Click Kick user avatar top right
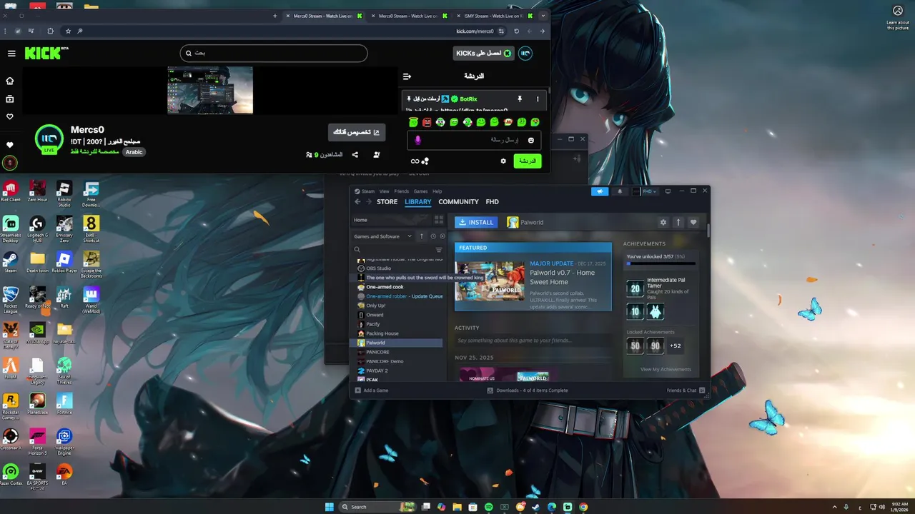The height and width of the screenshot is (514, 915). 525,54
